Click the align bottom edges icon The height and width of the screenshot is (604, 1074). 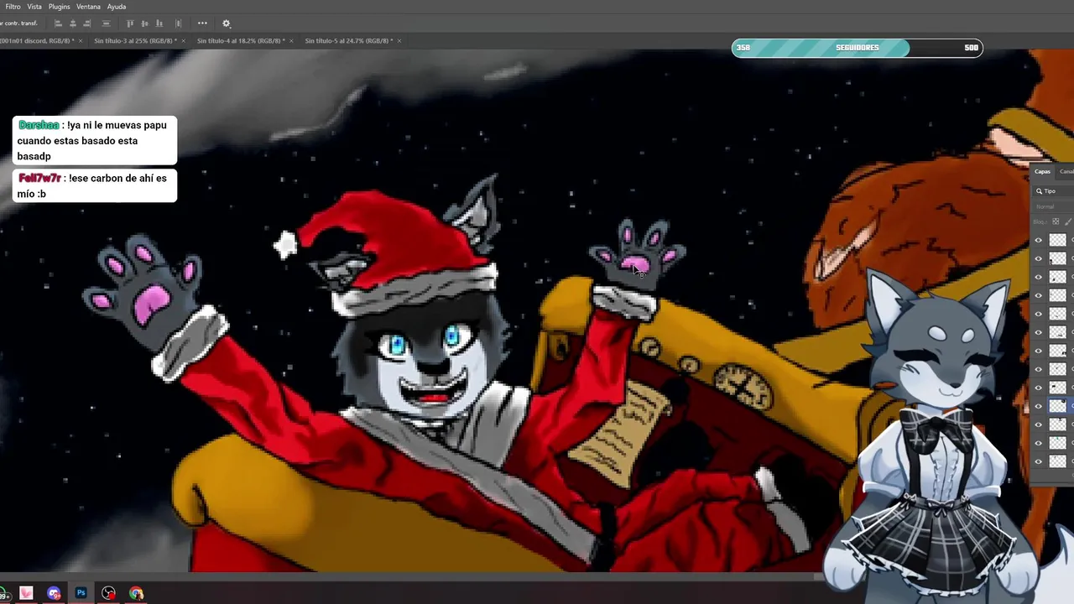click(161, 23)
